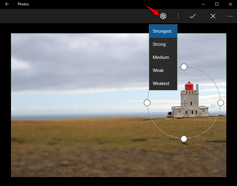Viewport: 237px width, 186px height.
Task: Close the Photos window
Action: pyautogui.click(x=230, y=4)
